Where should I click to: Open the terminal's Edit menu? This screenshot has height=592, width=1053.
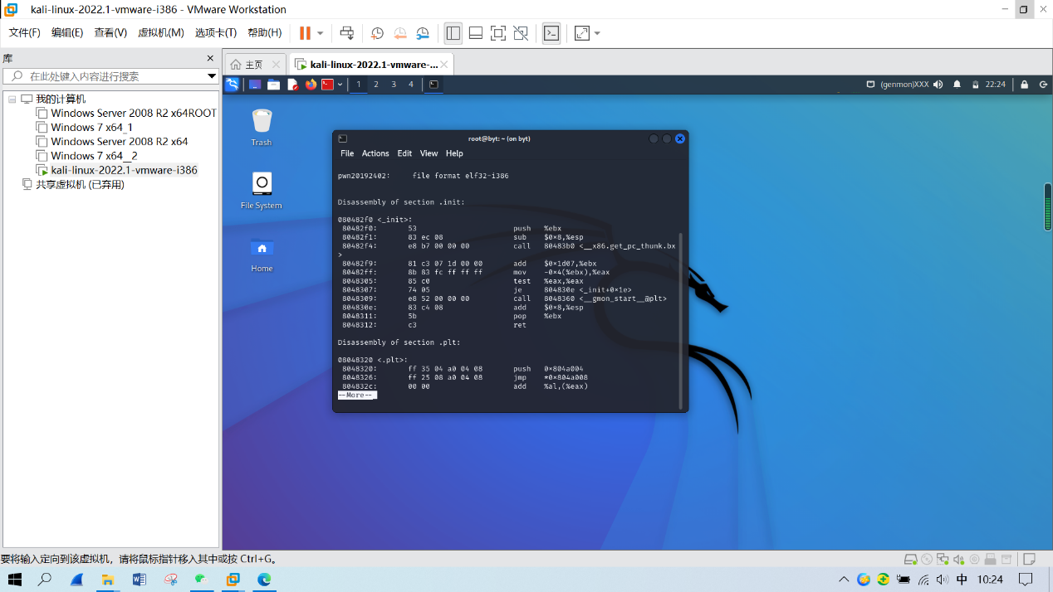tap(404, 153)
